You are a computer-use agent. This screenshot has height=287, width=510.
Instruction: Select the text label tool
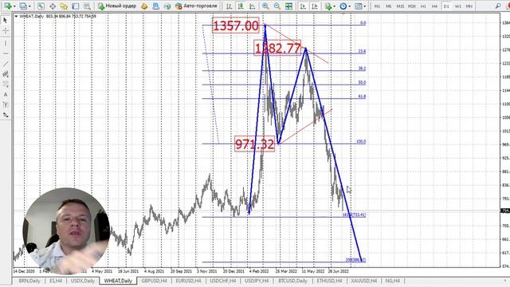(x=6, y=104)
